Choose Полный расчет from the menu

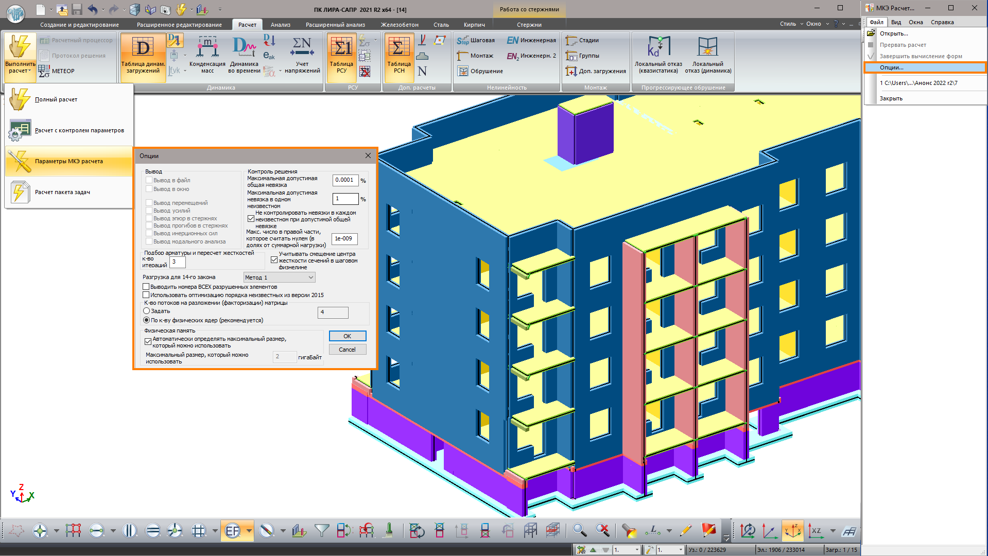click(x=56, y=99)
